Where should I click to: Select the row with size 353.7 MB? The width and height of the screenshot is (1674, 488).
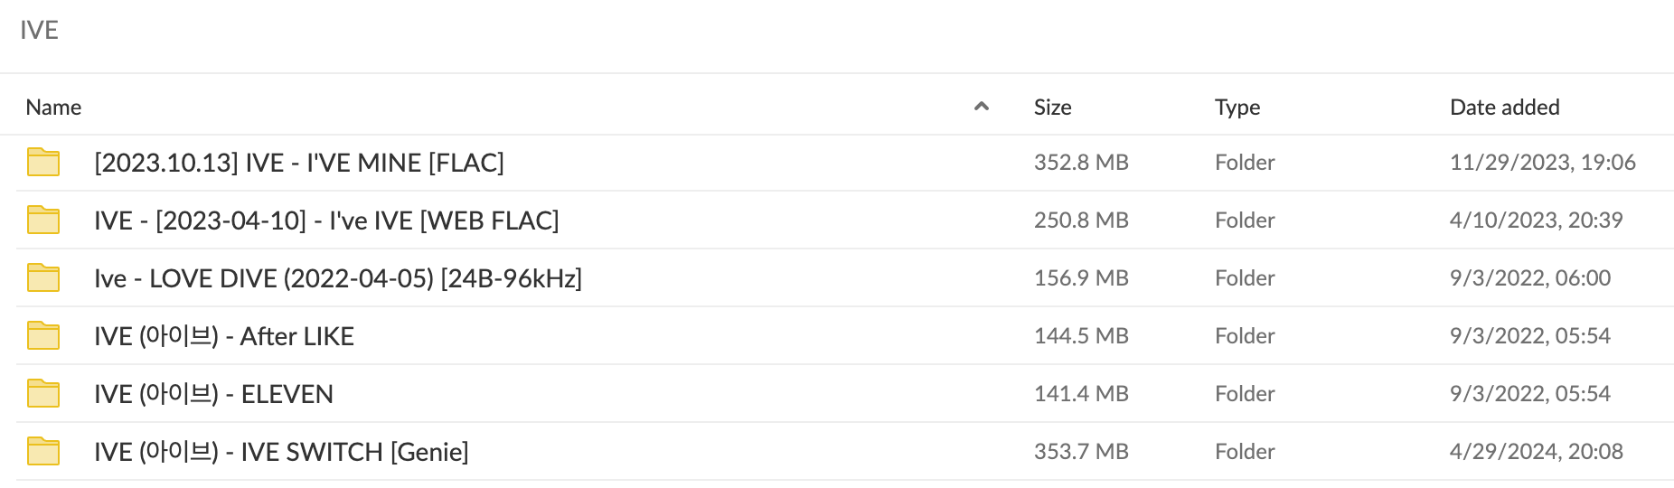coord(1081,452)
